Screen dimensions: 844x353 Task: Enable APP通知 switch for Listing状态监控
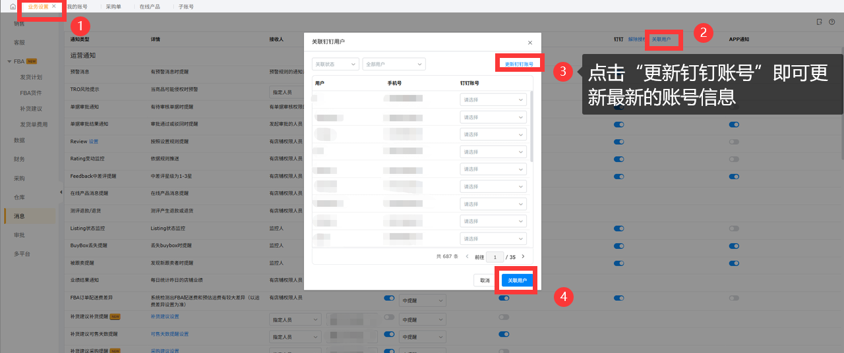(734, 229)
